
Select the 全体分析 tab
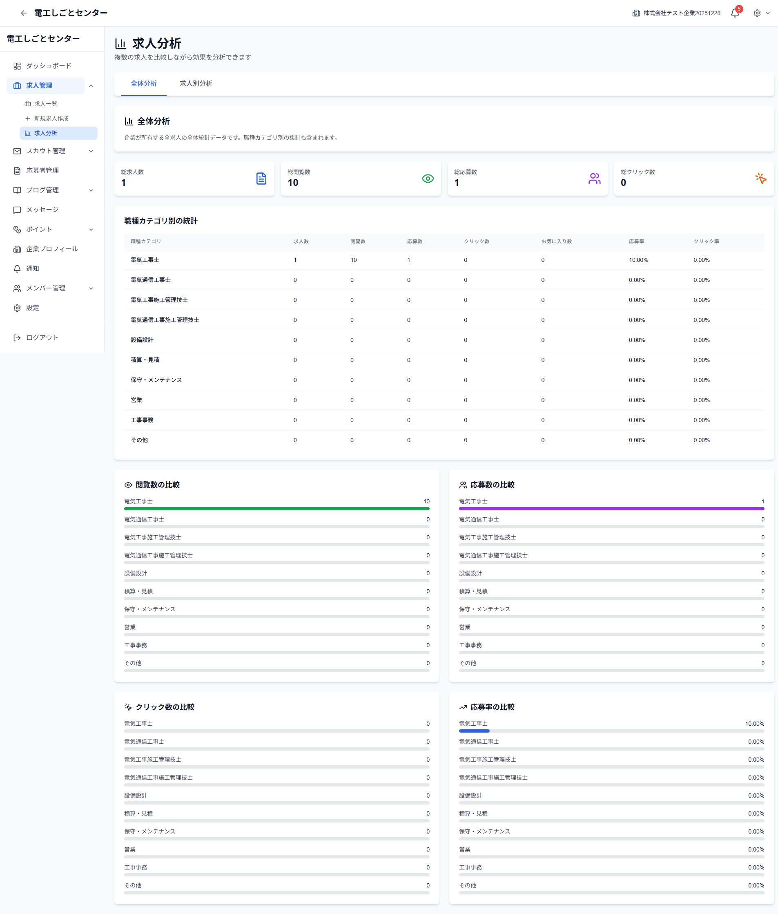143,84
